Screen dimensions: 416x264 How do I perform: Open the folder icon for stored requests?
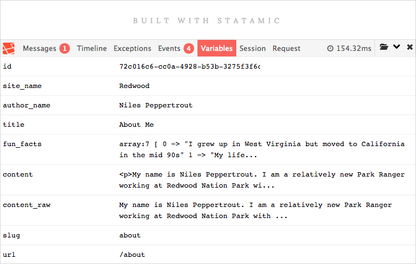pyautogui.click(x=384, y=47)
